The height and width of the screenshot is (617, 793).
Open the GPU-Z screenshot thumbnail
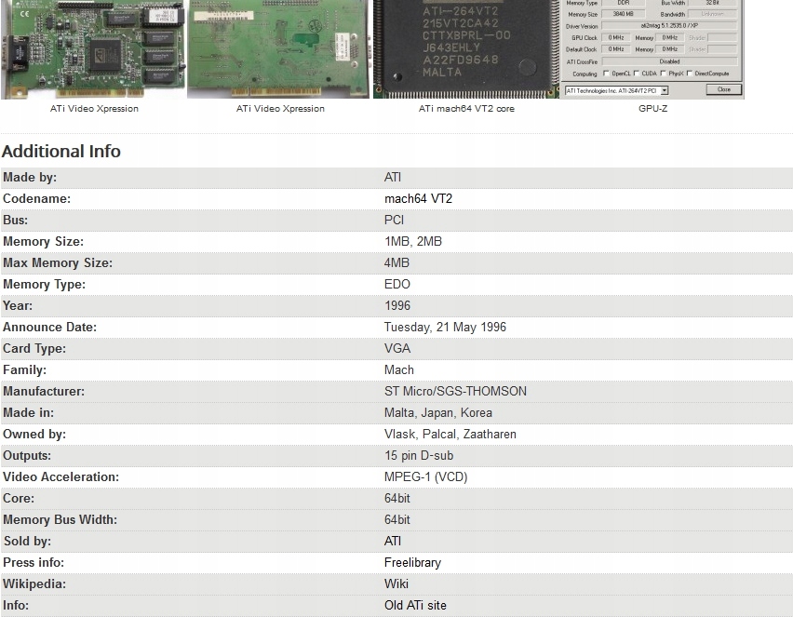click(x=652, y=49)
